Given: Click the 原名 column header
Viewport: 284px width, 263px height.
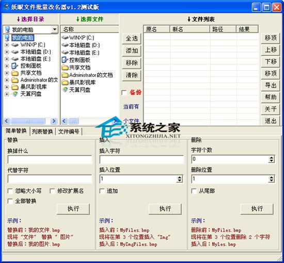Looking at the screenshot, I should pos(157,29).
